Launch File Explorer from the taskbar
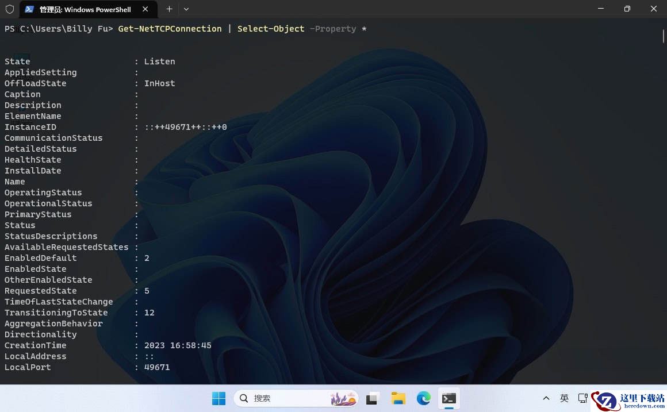This screenshot has height=412, width=667. tap(398, 398)
